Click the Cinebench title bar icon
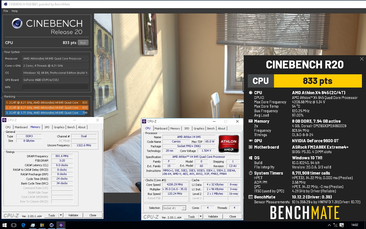The width and height of the screenshot is (366, 229). 6,4
